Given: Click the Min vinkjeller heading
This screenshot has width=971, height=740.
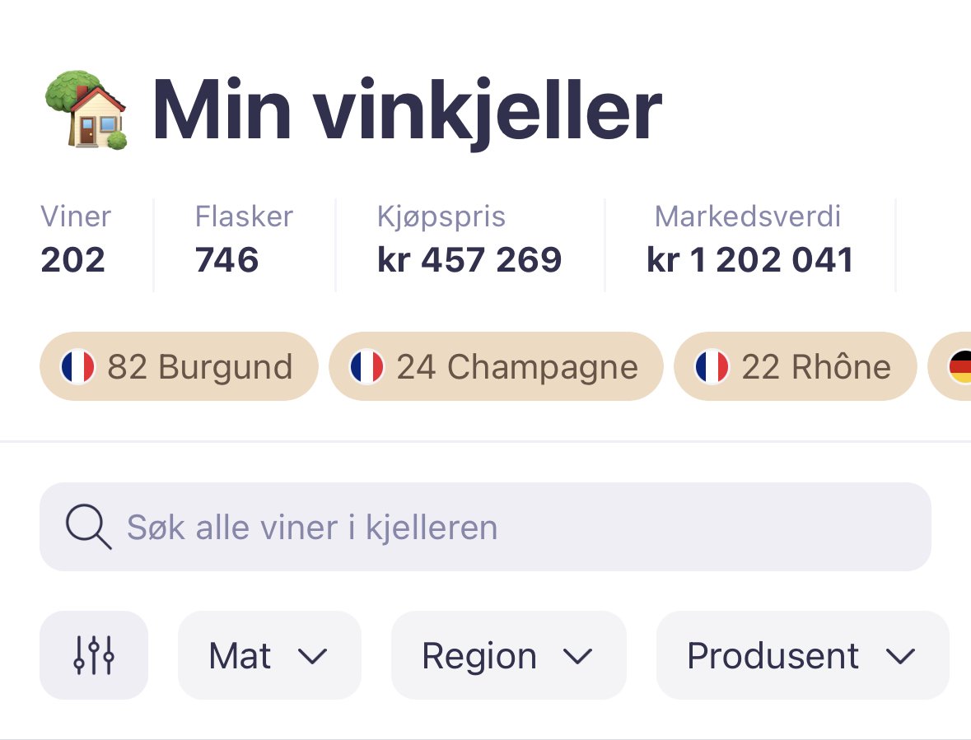Looking at the screenshot, I should (x=407, y=111).
